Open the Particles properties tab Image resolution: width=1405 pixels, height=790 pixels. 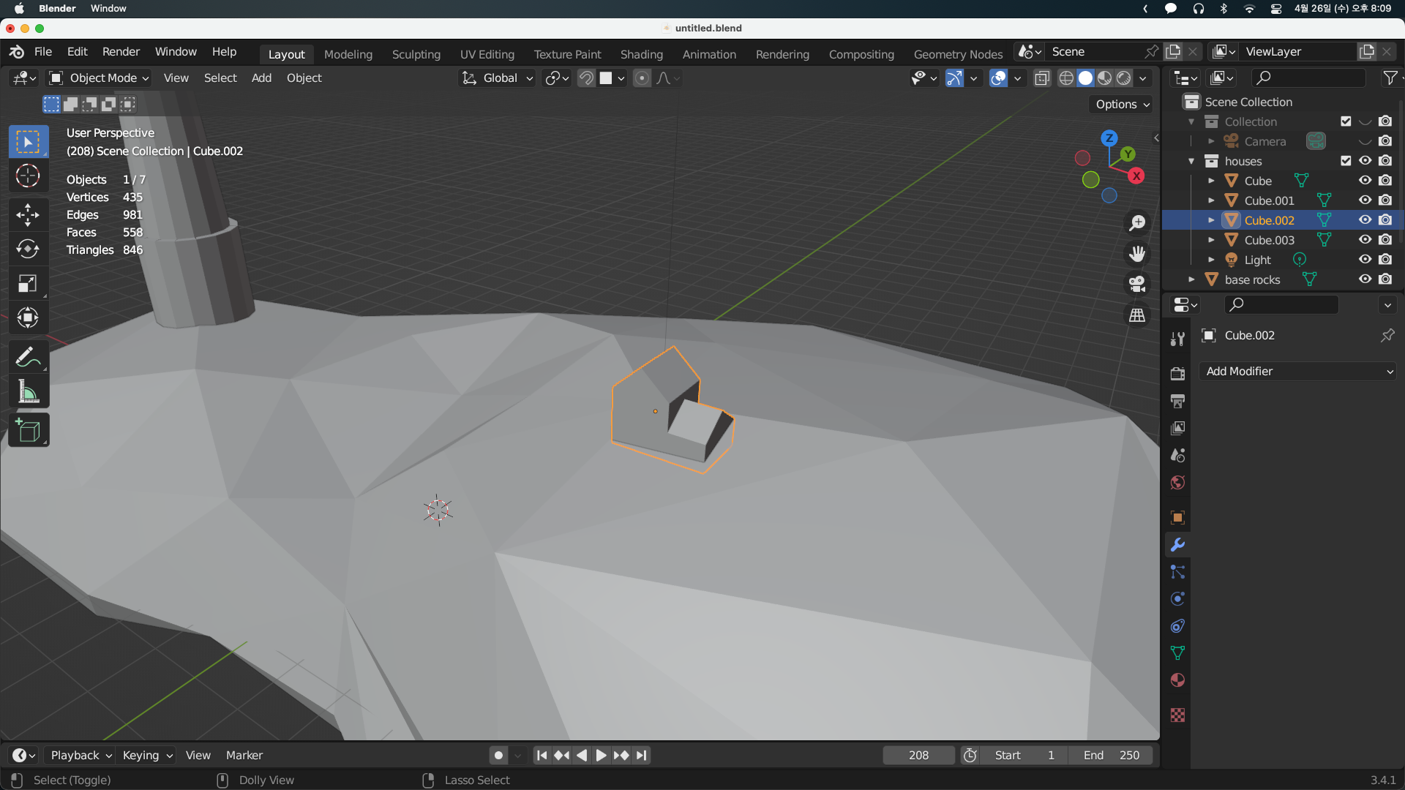click(1177, 572)
